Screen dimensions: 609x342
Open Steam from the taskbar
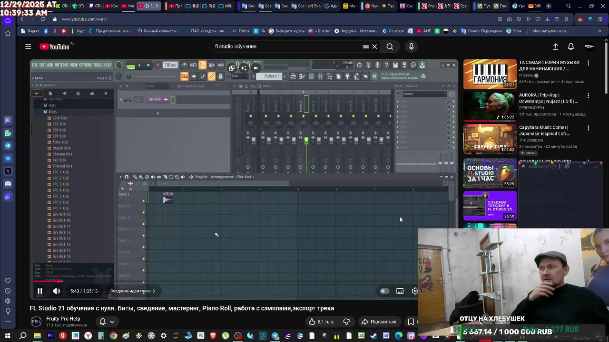pyautogui.click(x=373, y=336)
